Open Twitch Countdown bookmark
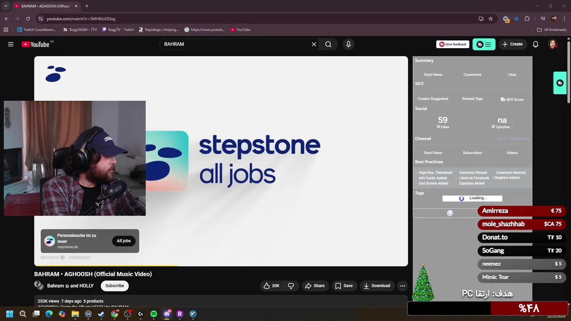Image resolution: width=571 pixels, height=321 pixels. tap(37, 30)
